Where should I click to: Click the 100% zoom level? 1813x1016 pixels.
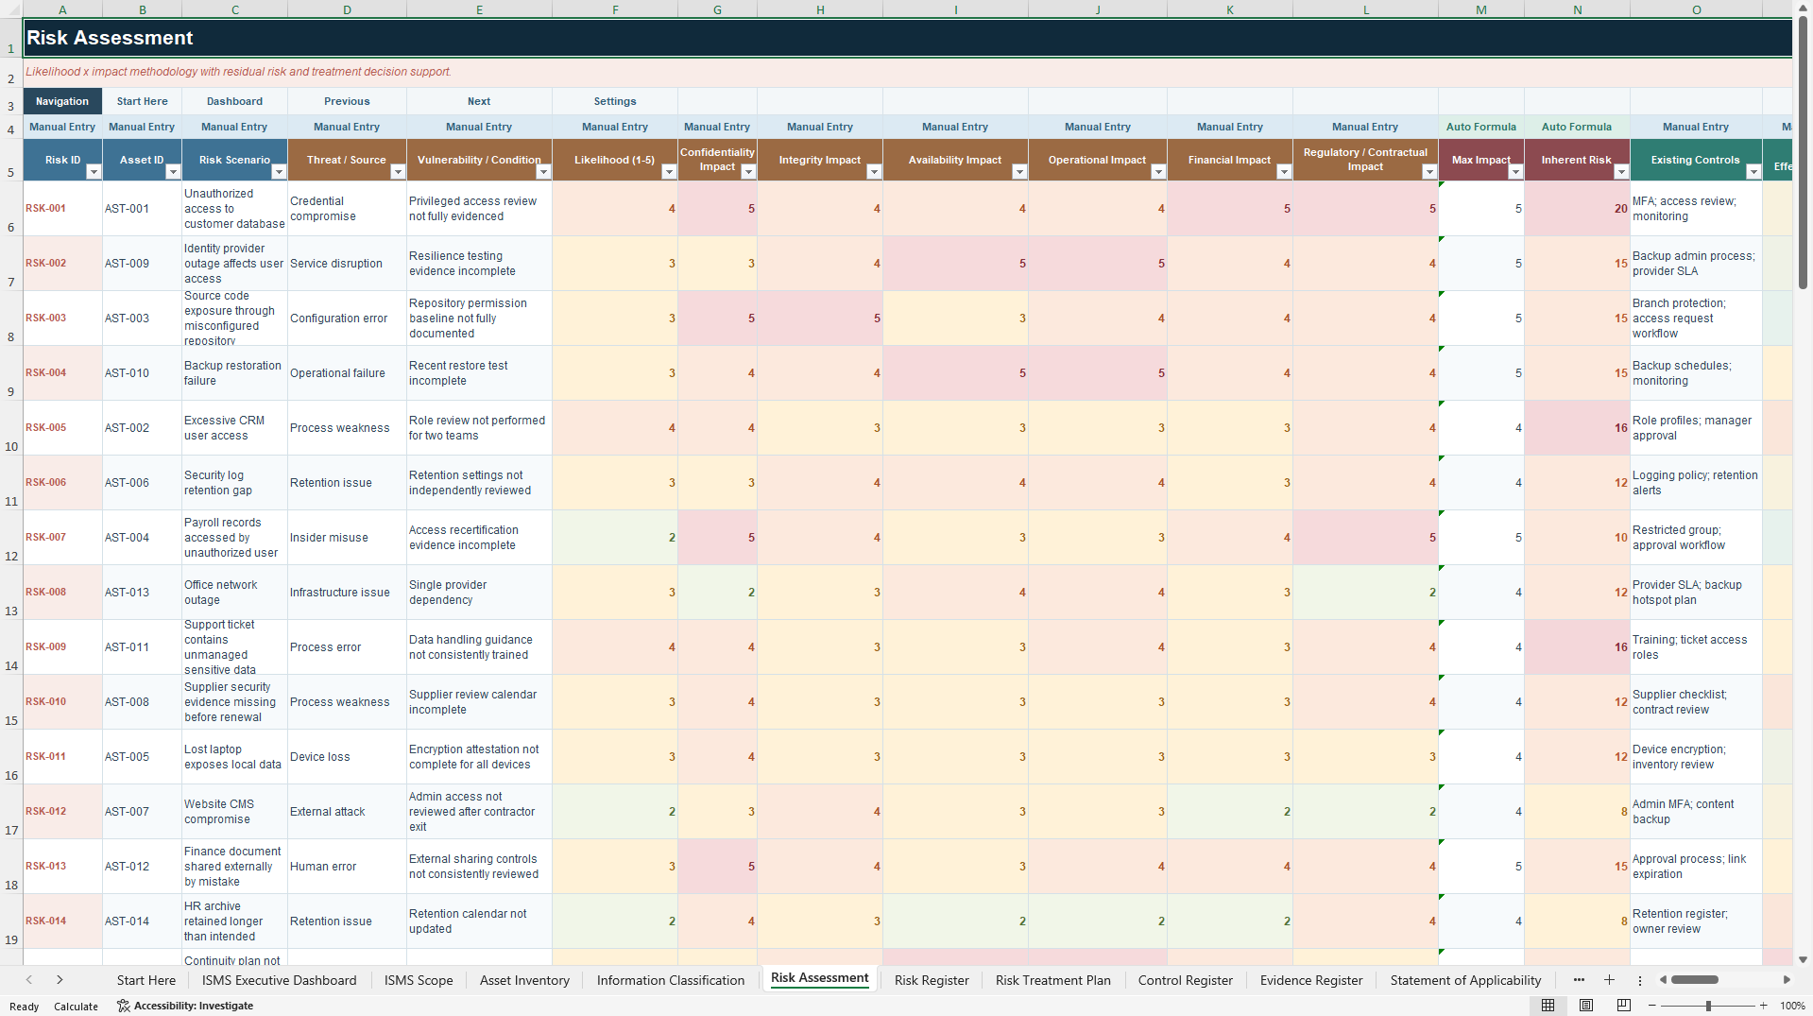(x=1792, y=1006)
